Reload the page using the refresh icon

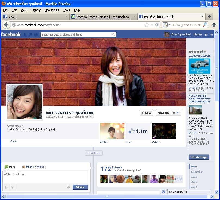[x=157, y=25]
